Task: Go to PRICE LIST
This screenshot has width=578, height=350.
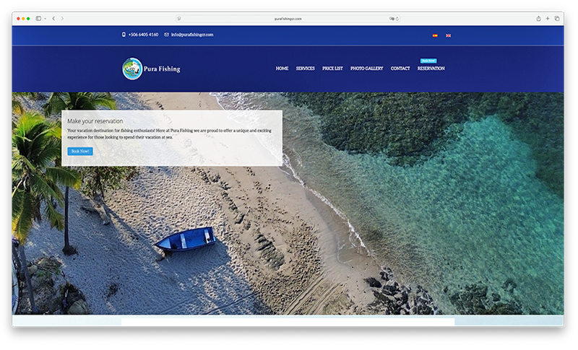Action: pos(332,69)
